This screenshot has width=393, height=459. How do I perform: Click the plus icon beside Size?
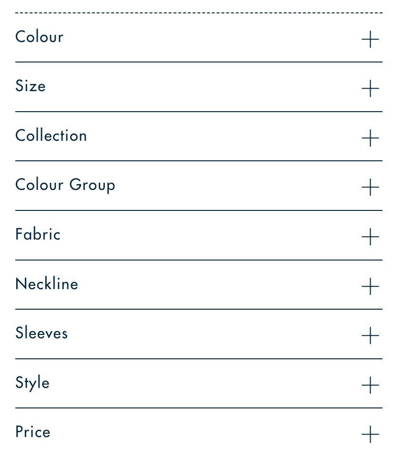(370, 88)
